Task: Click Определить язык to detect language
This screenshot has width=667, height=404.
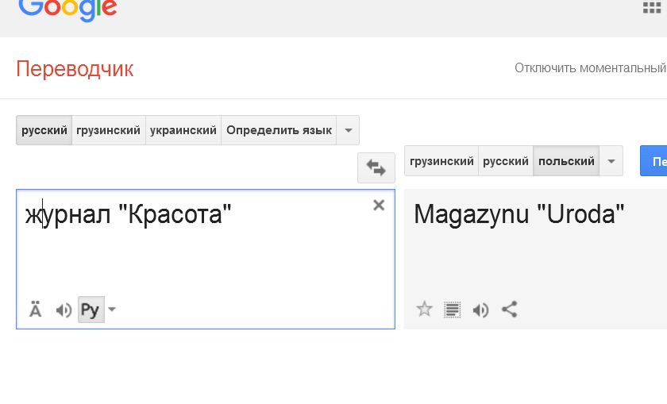Action: (279, 130)
